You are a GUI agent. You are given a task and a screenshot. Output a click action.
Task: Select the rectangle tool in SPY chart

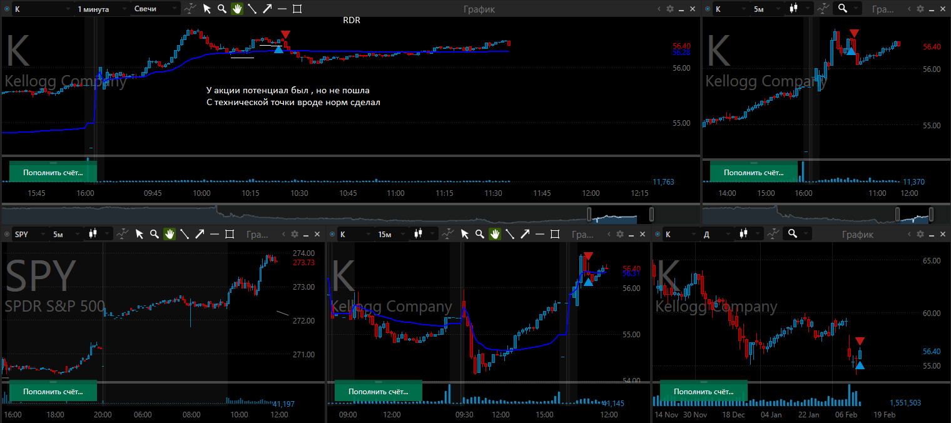(230, 234)
